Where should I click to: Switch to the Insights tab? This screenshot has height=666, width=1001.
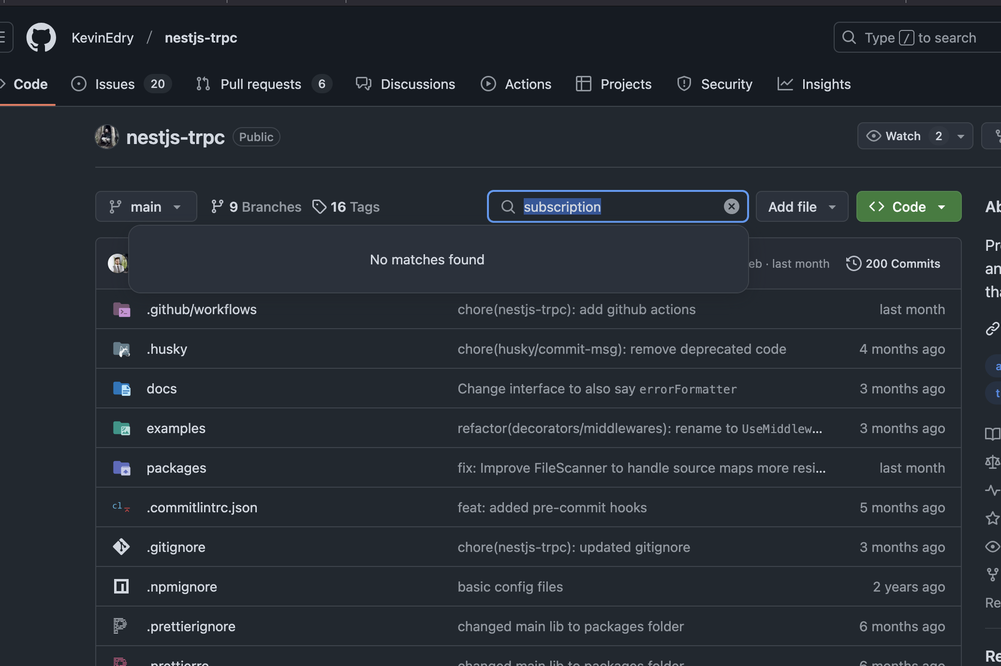(814, 84)
